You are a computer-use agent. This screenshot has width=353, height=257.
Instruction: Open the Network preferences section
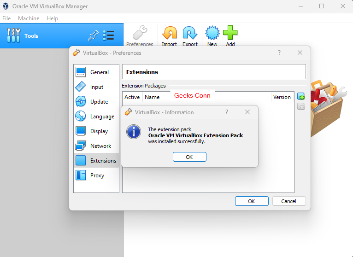coord(96,146)
